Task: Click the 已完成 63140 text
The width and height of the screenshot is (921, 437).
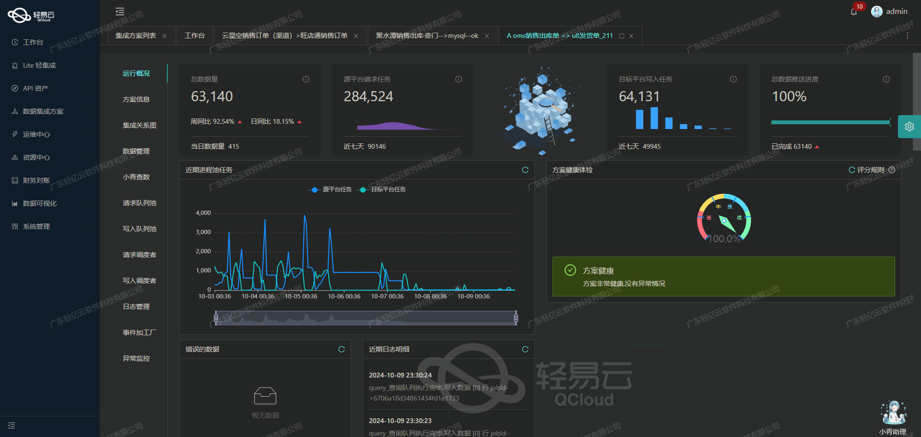Action: pos(791,146)
